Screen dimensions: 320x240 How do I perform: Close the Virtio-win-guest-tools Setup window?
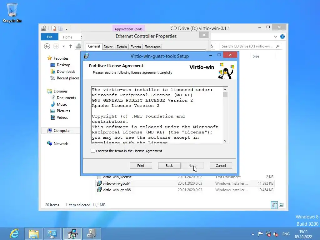[x=230, y=55]
